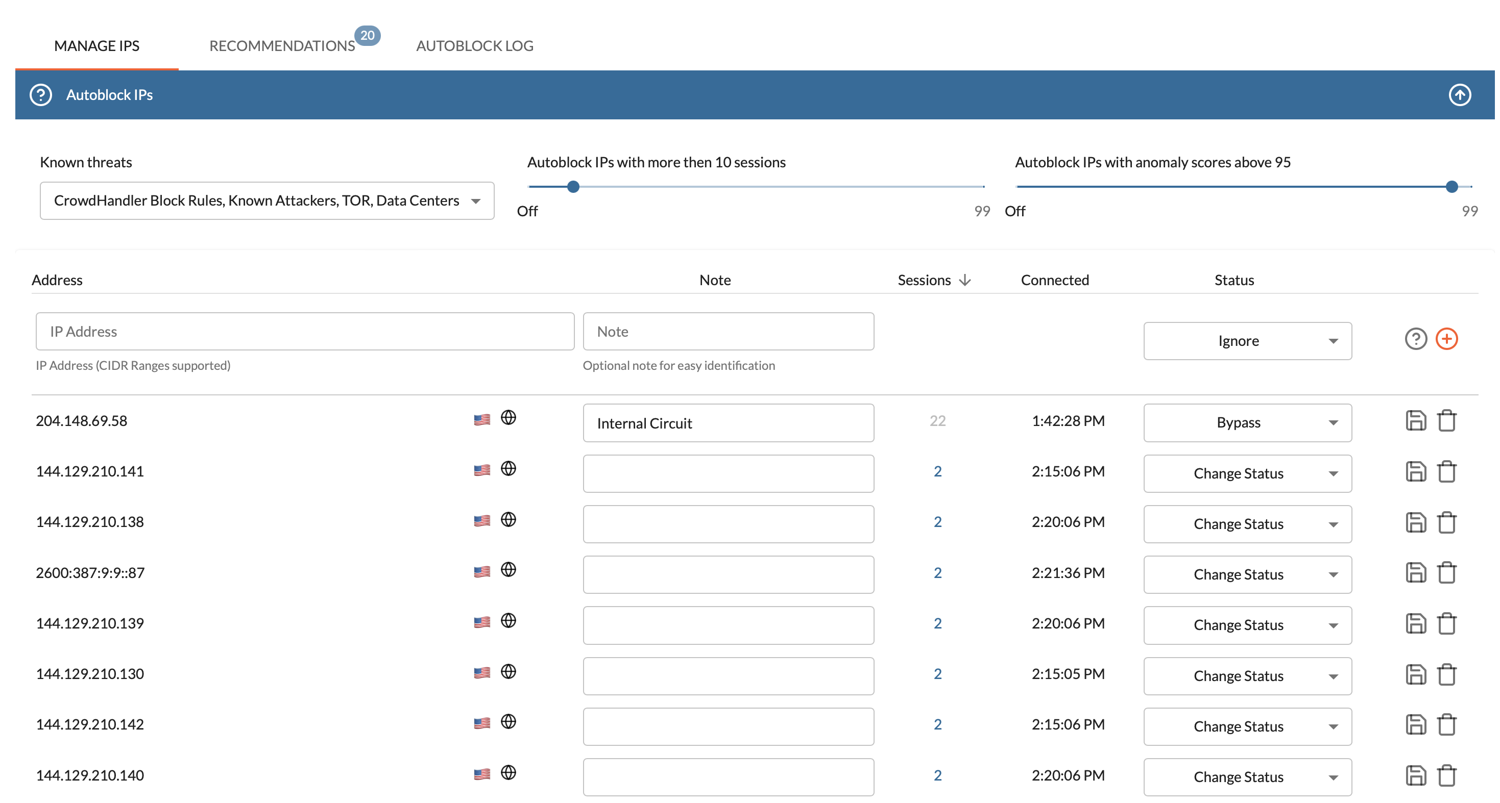The height and width of the screenshot is (803, 1500).
Task: Open the Known threats dropdown
Action: point(267,201)
